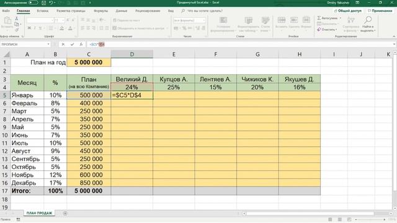Image resolution: width=397 pixels, height=223 pixels.
Task: Click the Page Layout view icon
Action: coord(340,219)
